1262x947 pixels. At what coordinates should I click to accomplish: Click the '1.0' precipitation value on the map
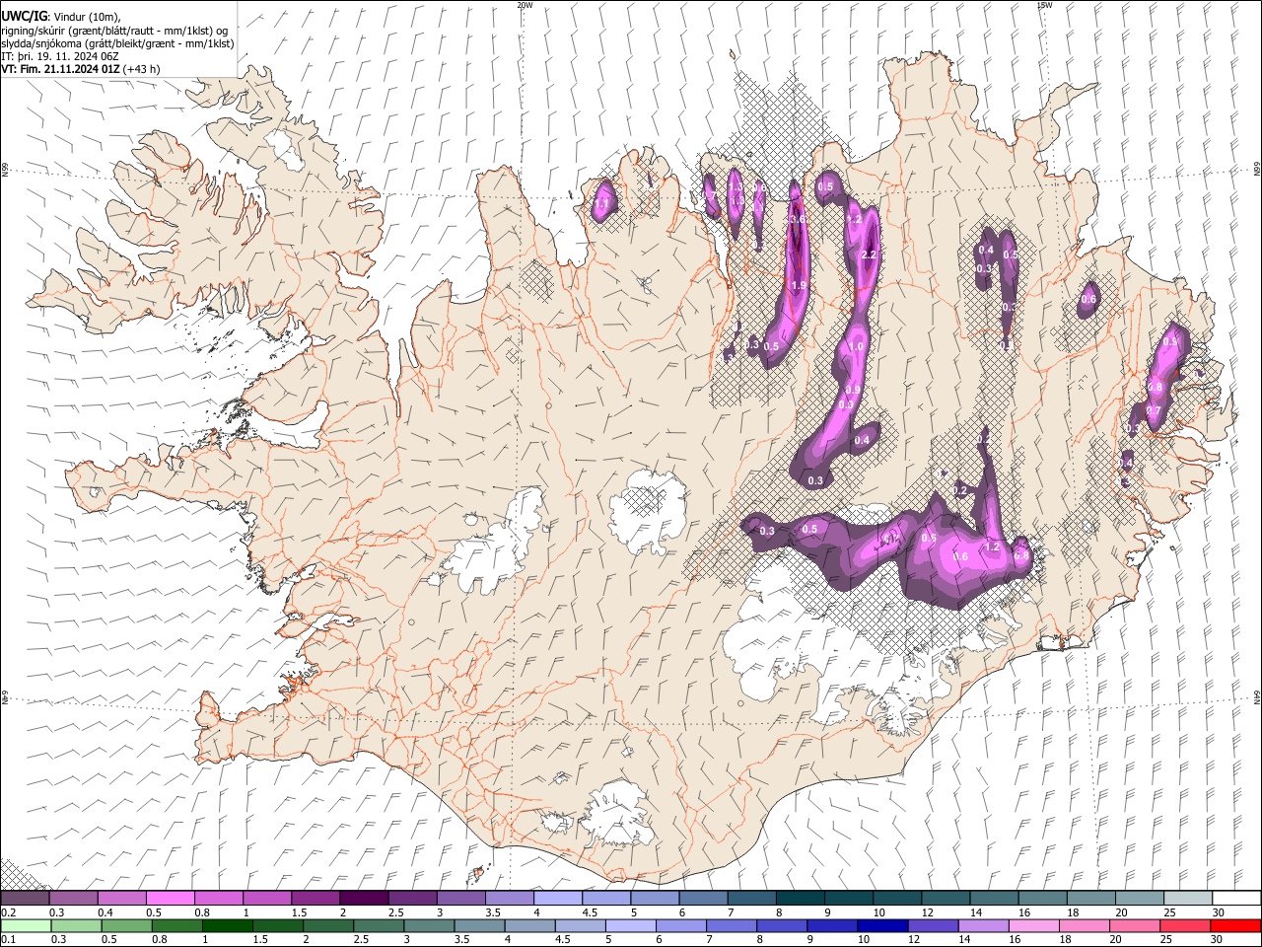tap(856, 346)
